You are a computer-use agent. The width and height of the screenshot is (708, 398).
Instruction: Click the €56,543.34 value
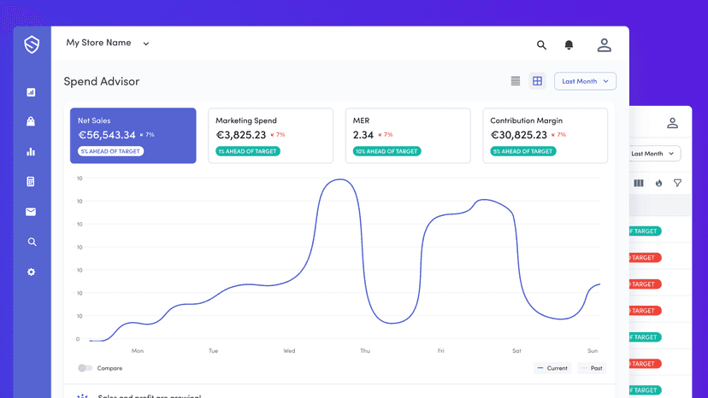(107, 135)
